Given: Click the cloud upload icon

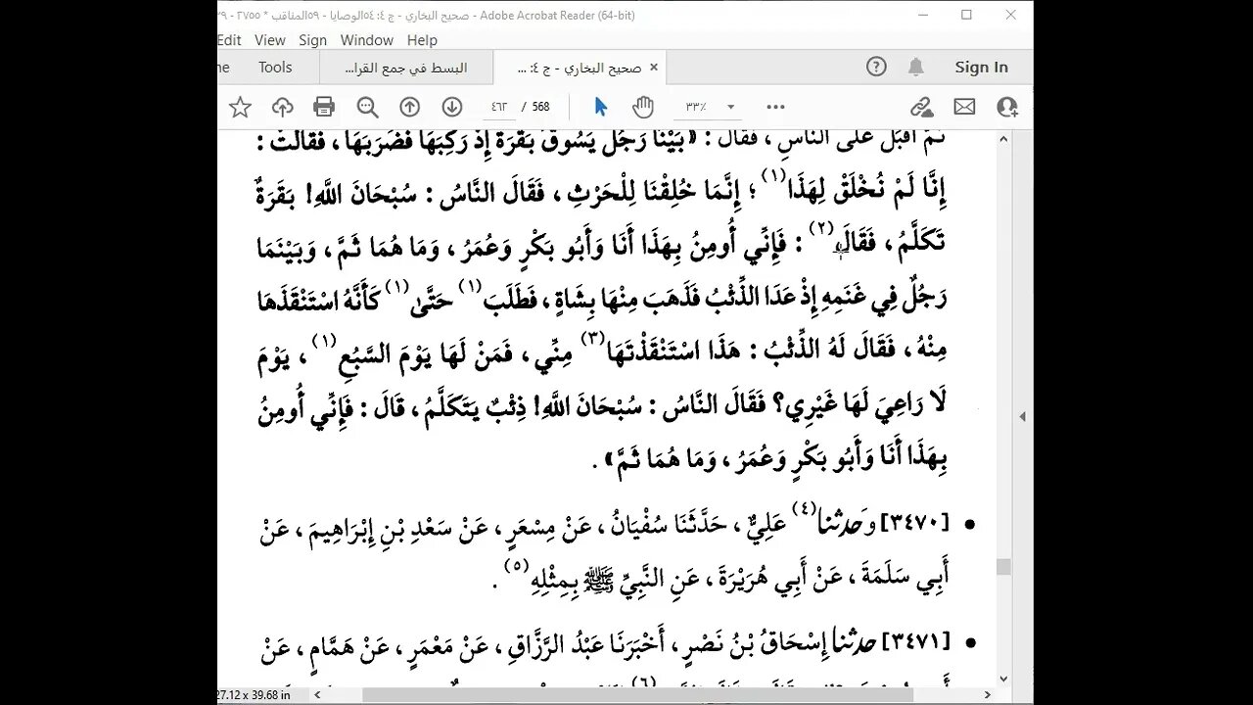Looking at the screenshot, I should click(x=282, y=107).
